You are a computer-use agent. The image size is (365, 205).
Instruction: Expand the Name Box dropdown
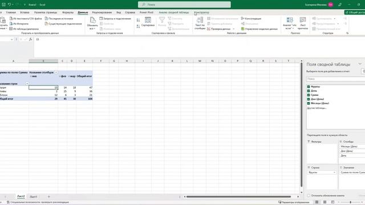(x=11, y=39)
